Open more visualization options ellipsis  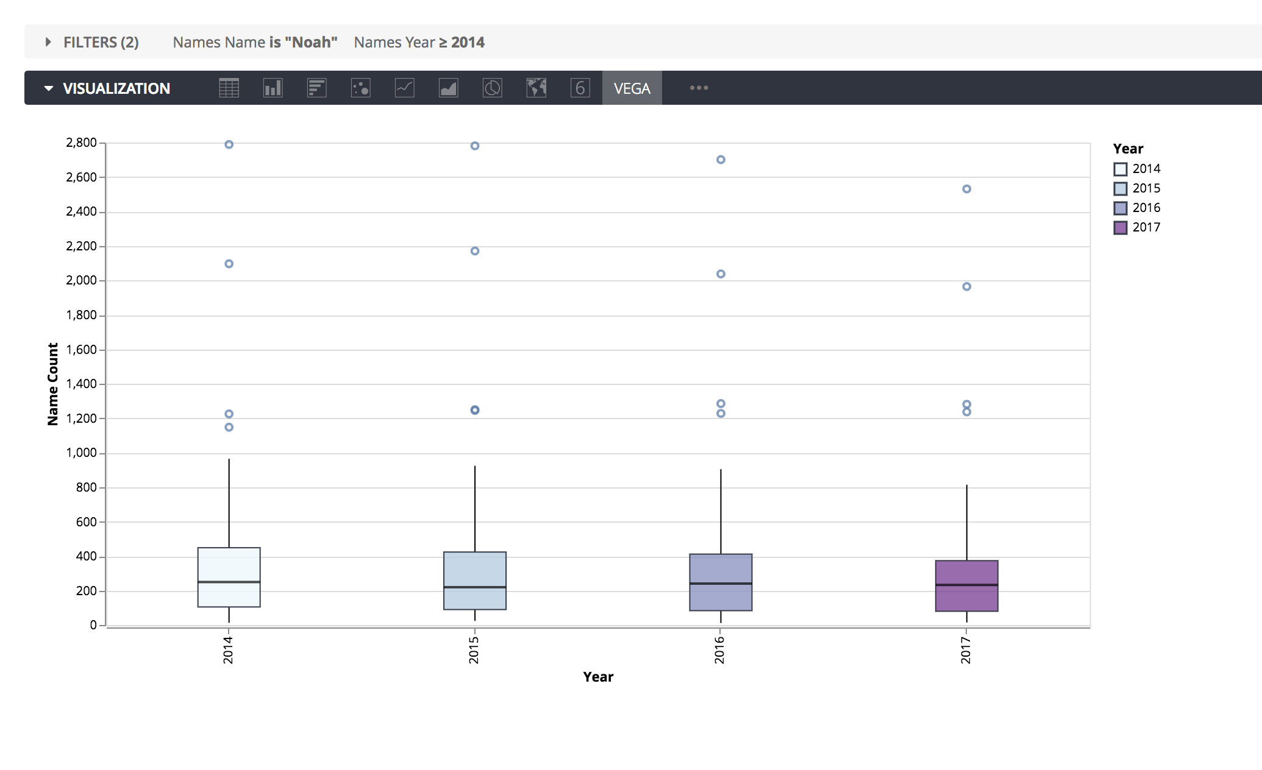(699, 88)
